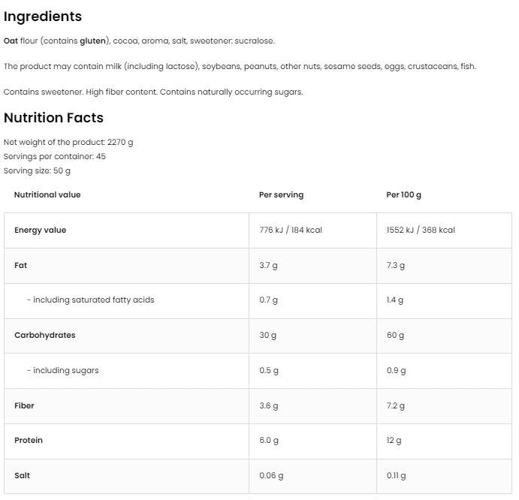
Task: Click the Servings per container: 45 line
Action: click(x=54, y=156)
